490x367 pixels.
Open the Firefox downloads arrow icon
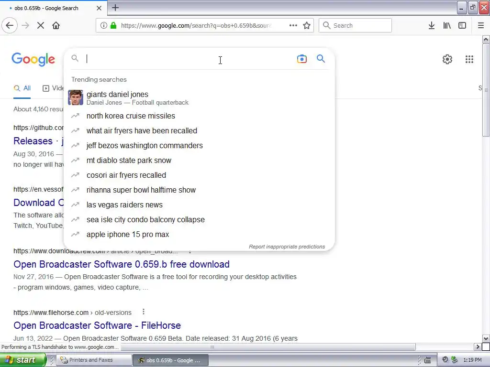point(432,25)
